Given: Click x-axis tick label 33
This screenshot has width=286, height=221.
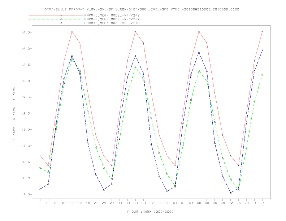Looking at the screenshot, I should click(127, 203).
